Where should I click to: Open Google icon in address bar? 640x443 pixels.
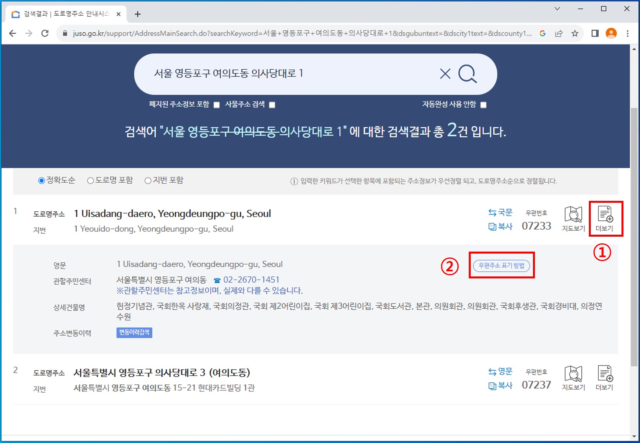coord(542,33)
